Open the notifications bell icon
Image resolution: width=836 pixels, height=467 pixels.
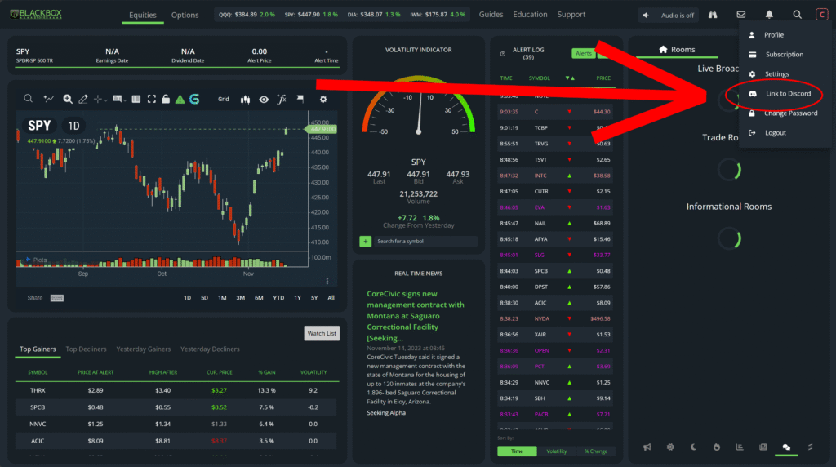coord(769,15)
